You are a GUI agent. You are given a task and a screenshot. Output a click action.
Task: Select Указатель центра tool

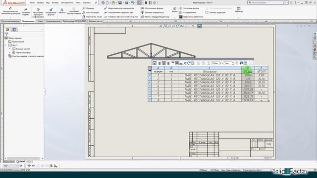click(x=189, y=8)
